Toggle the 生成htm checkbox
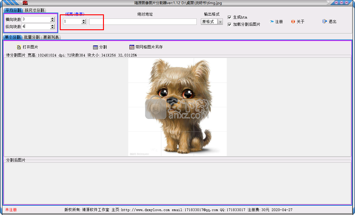The image size is (355, 215). click(x=229, y=17)
